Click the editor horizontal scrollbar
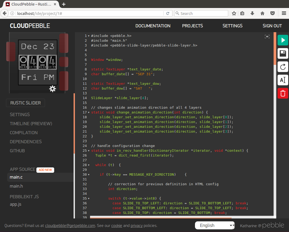The image size is (289, 232). [x=161, y=218]
